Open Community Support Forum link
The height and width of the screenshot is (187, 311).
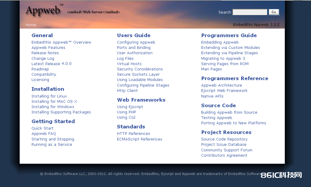point(227,150)
